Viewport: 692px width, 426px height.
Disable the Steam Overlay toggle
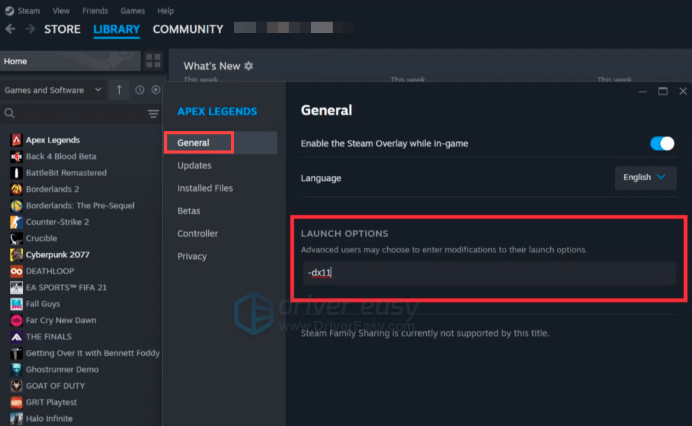click(x=662, y=144)
